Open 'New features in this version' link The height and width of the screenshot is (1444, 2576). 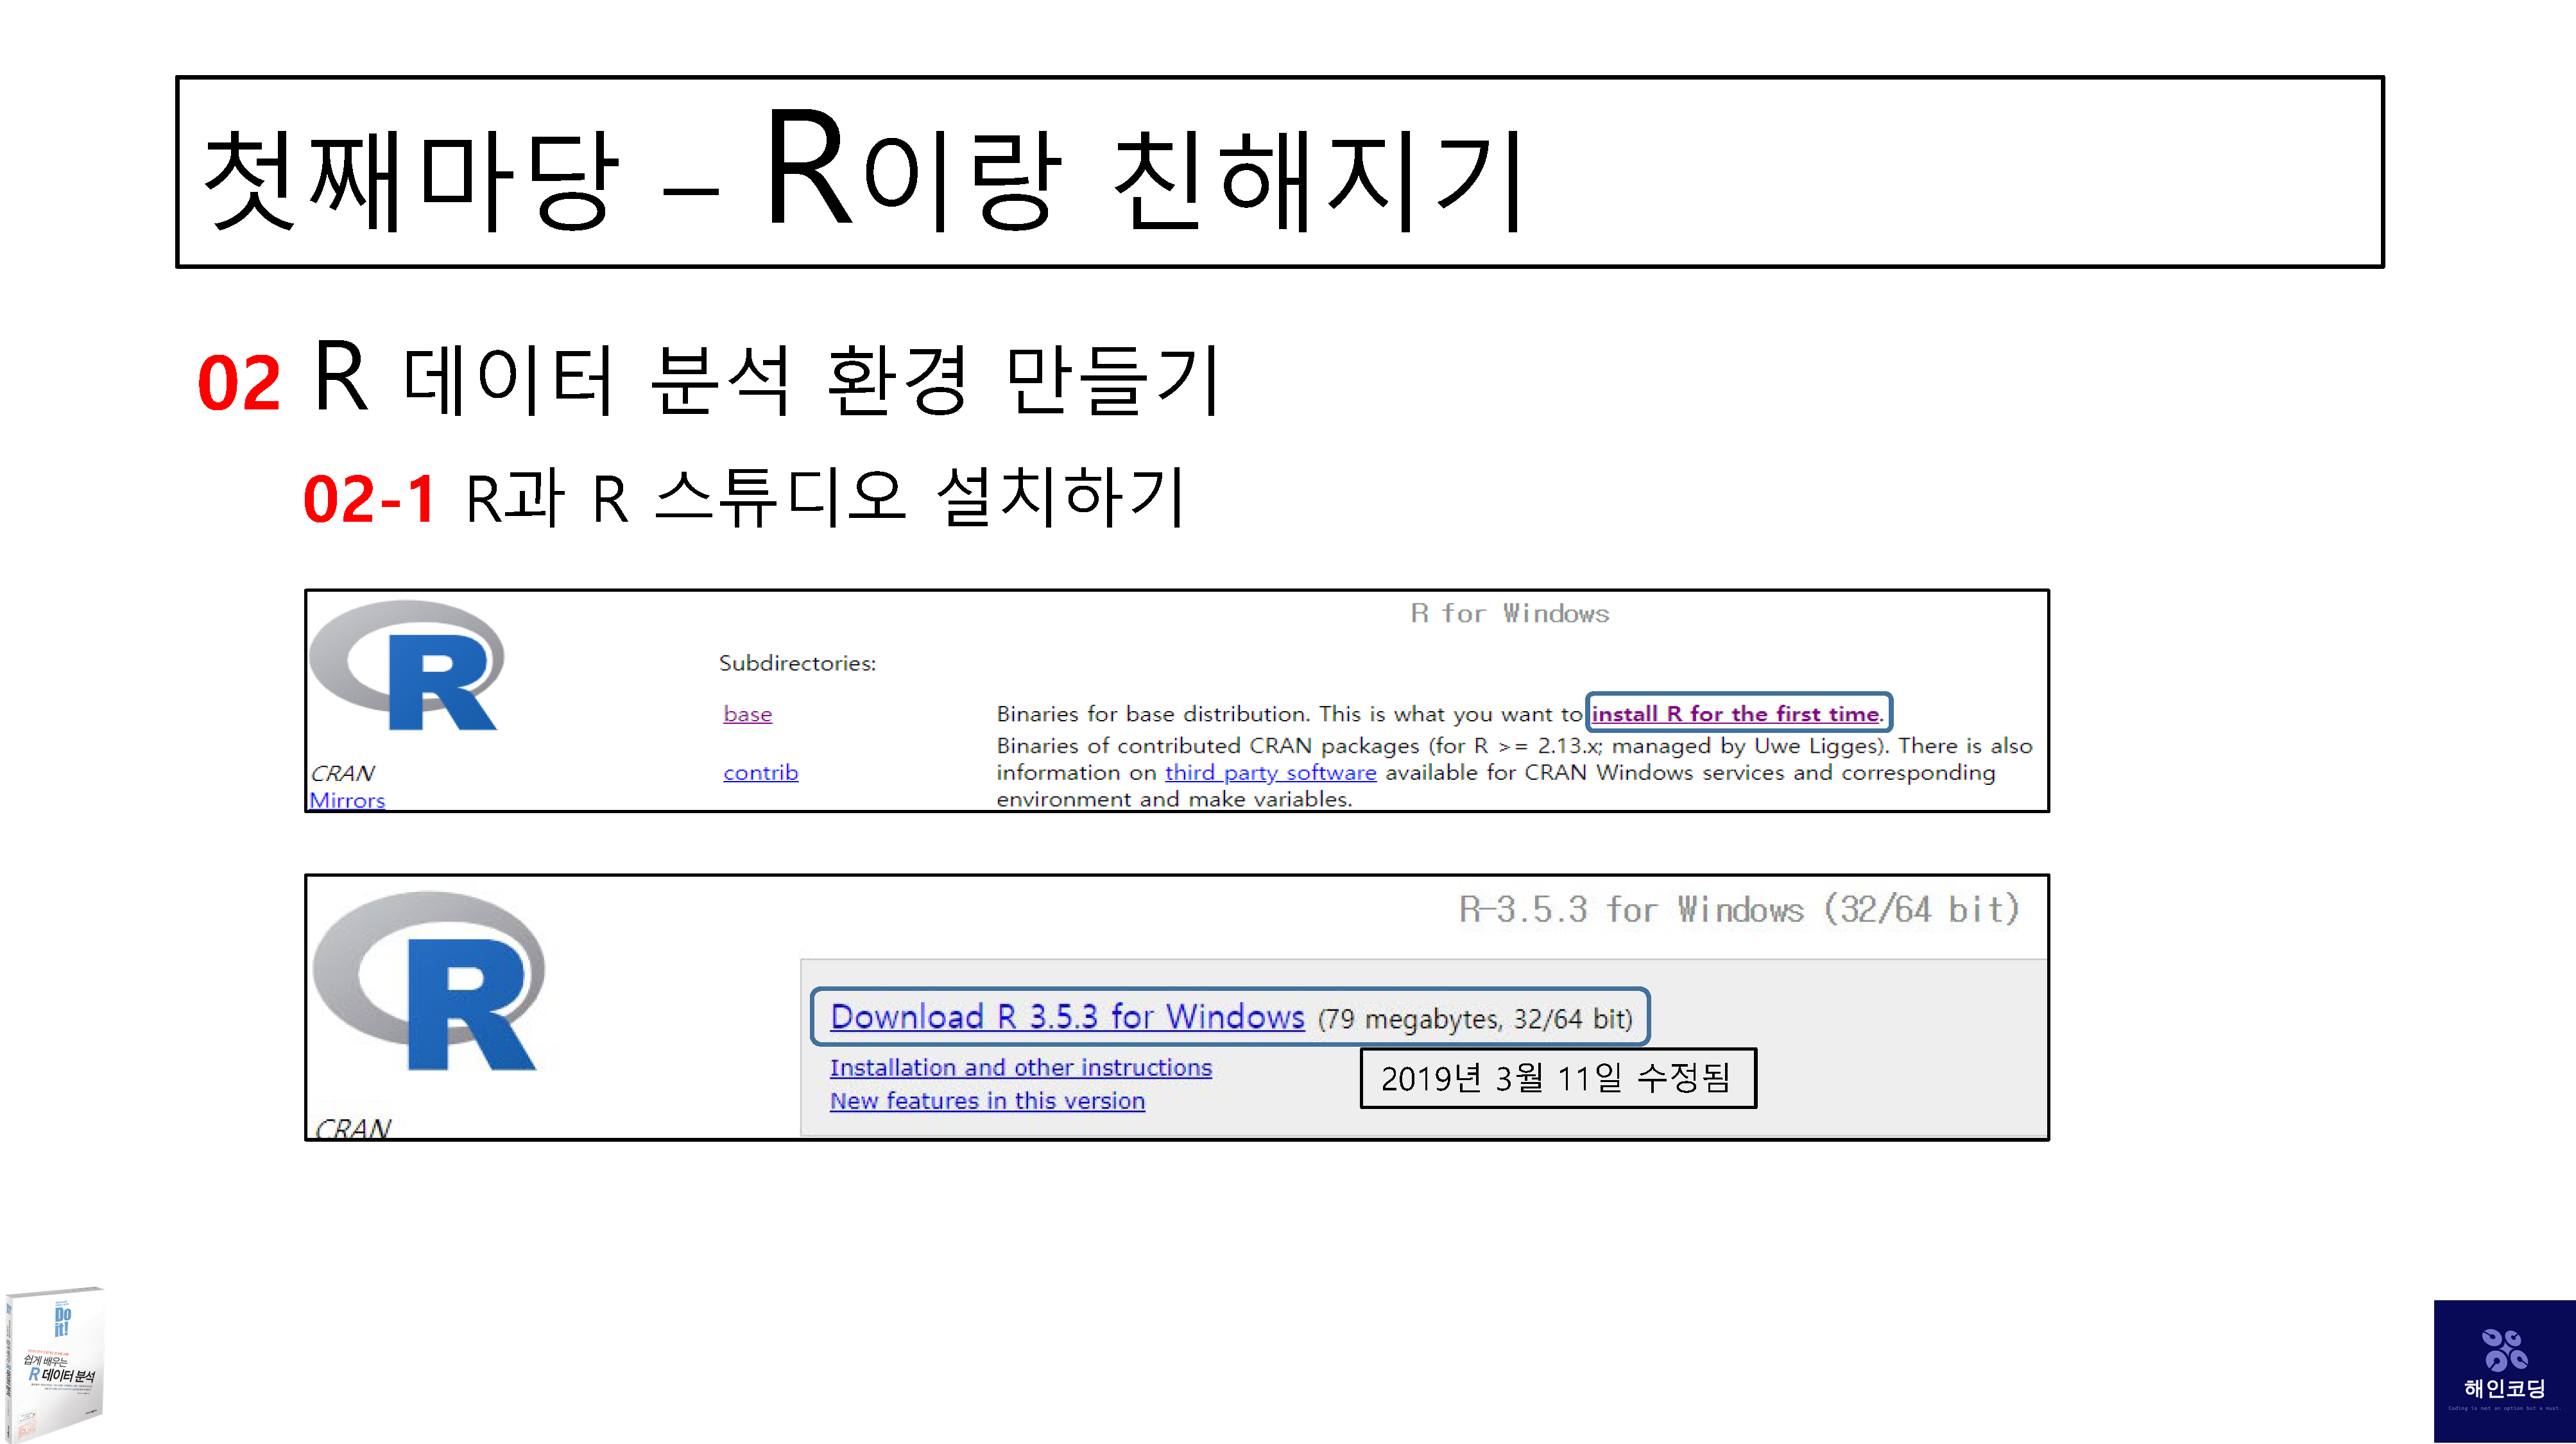(987, 1100)
